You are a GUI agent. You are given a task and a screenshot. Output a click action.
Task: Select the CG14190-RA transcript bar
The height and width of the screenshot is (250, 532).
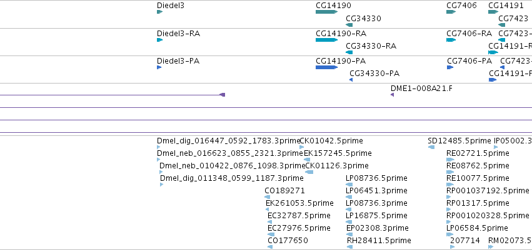[326, 40]
